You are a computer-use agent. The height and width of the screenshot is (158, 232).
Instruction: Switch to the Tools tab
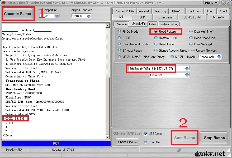click(210, 11)
